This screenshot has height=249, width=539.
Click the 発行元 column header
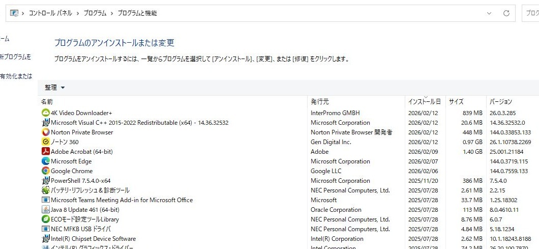click(x=320, y=102)
